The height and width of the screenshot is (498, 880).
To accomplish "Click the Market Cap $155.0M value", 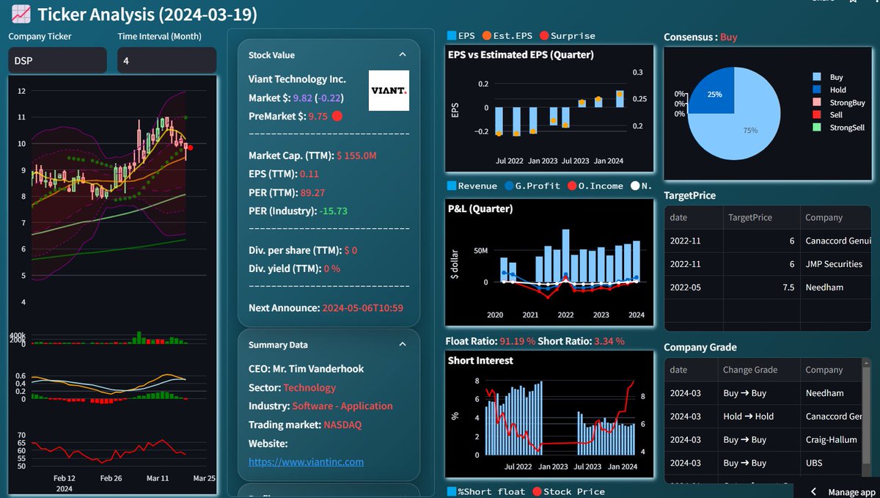I will [x=357, y=155].
